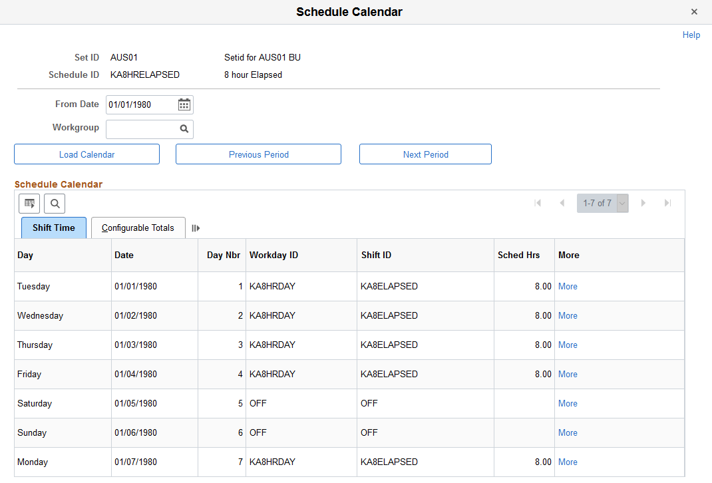This screenshot has width=712, height=483.
Task: Open More link for Tuesday row
Action: [568, 287]
